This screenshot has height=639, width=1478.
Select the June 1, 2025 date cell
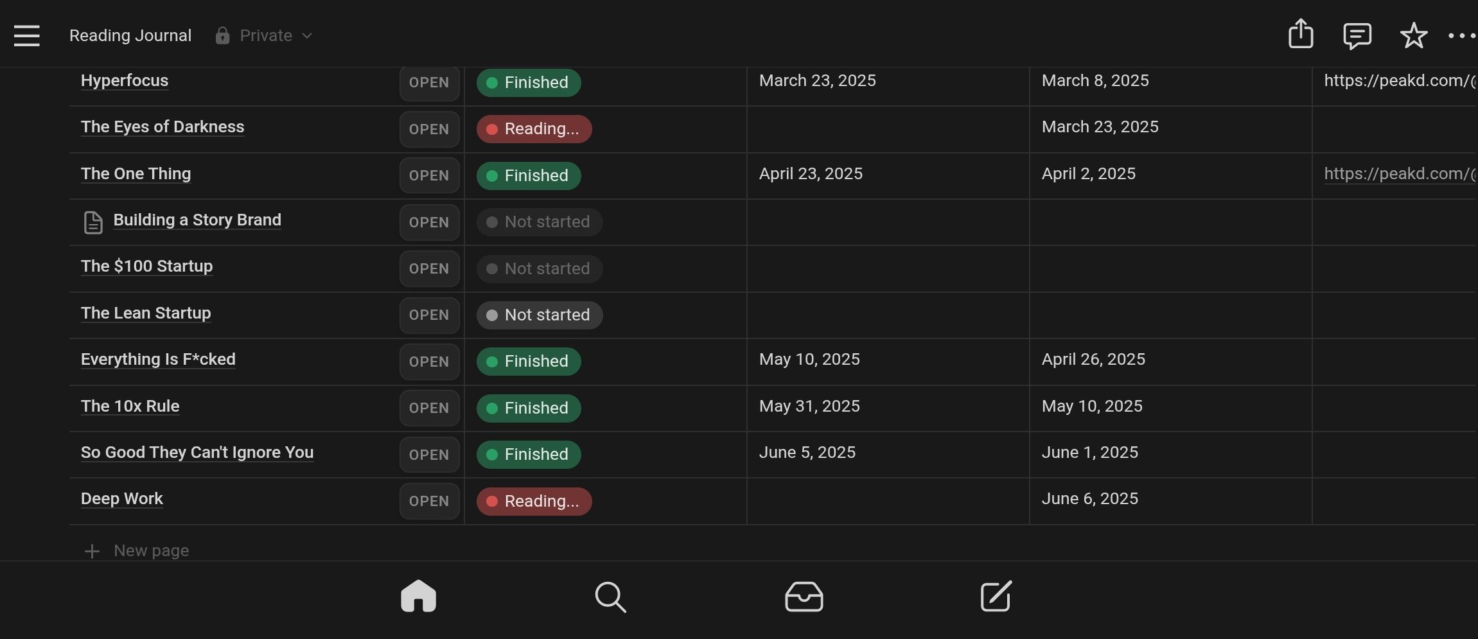1089,452
